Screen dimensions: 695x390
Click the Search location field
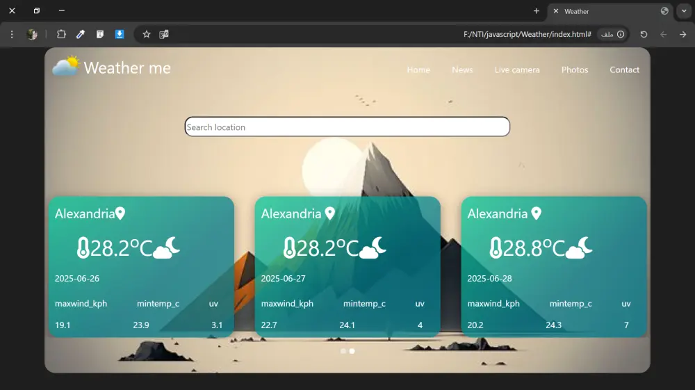[347, 127]
